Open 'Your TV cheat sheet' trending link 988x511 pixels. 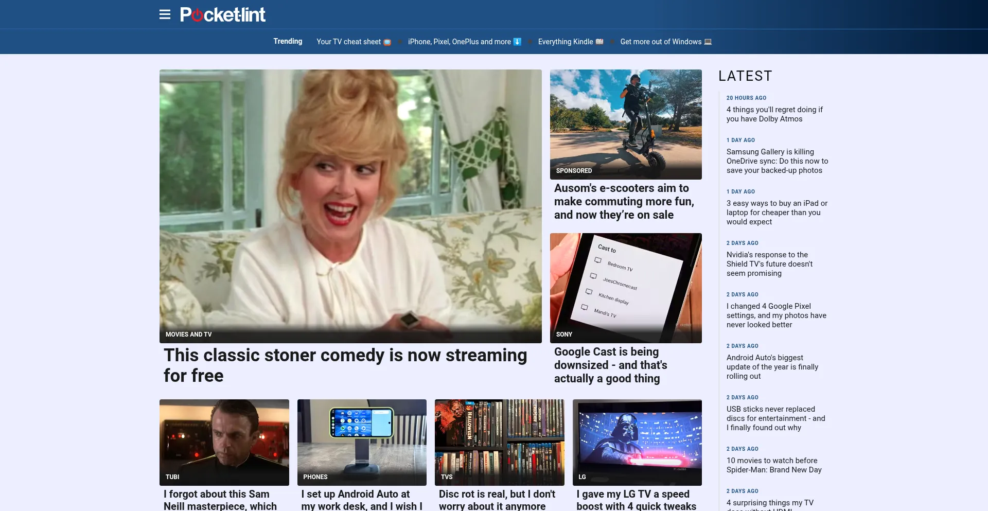(354, 42)
